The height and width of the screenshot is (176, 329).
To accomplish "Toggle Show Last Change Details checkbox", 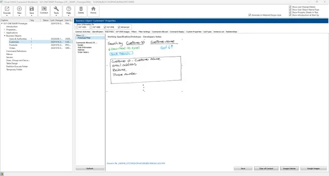I will pos(290,7).
